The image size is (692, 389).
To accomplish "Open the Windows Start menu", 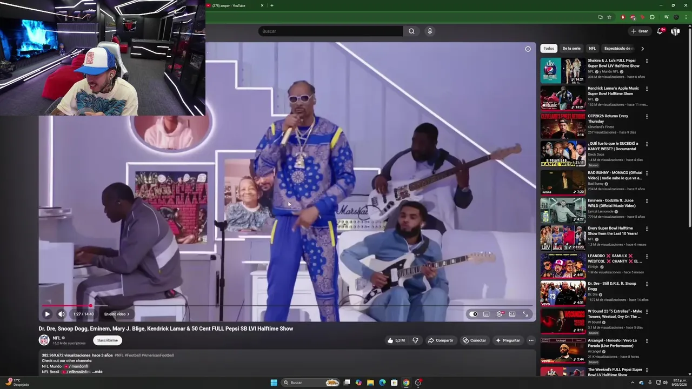I will click(x=274, y=383).
